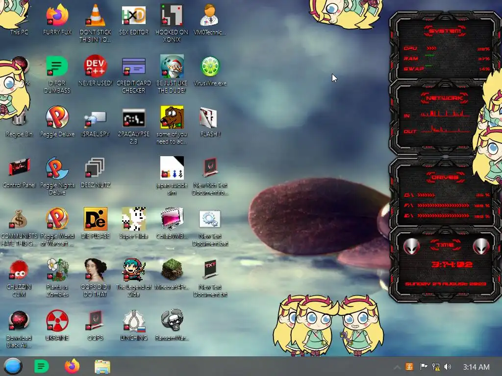Select the CHUZZIN red fuzzy icon
502x376 pixels.
19,278
